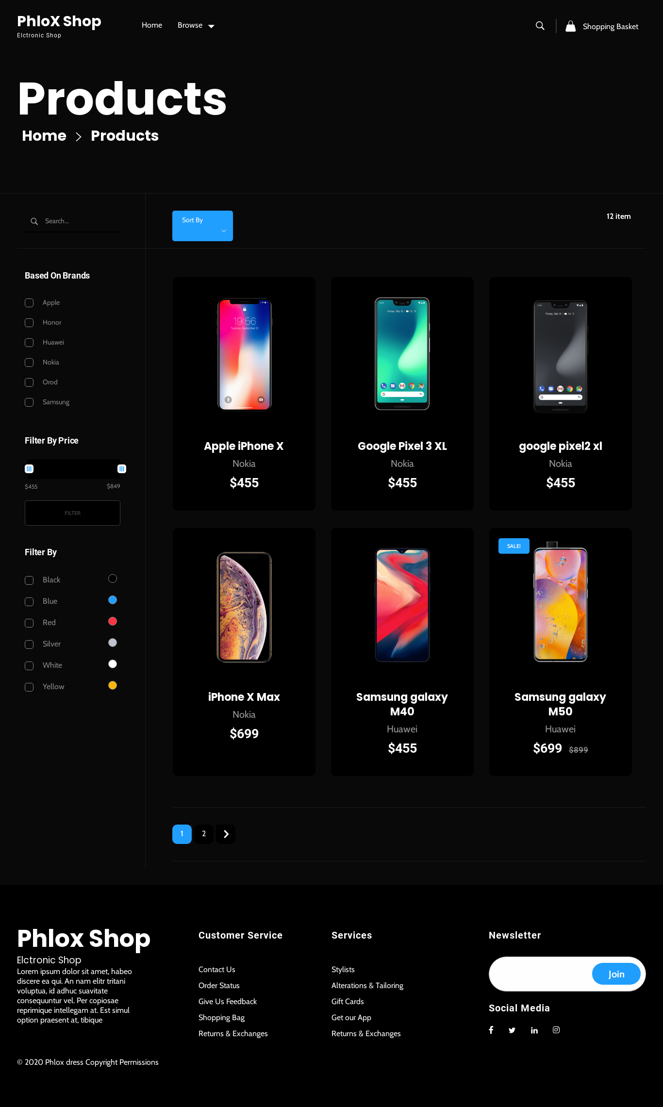Go to next page arrow
663x1107 pixels.
(226, 834)
